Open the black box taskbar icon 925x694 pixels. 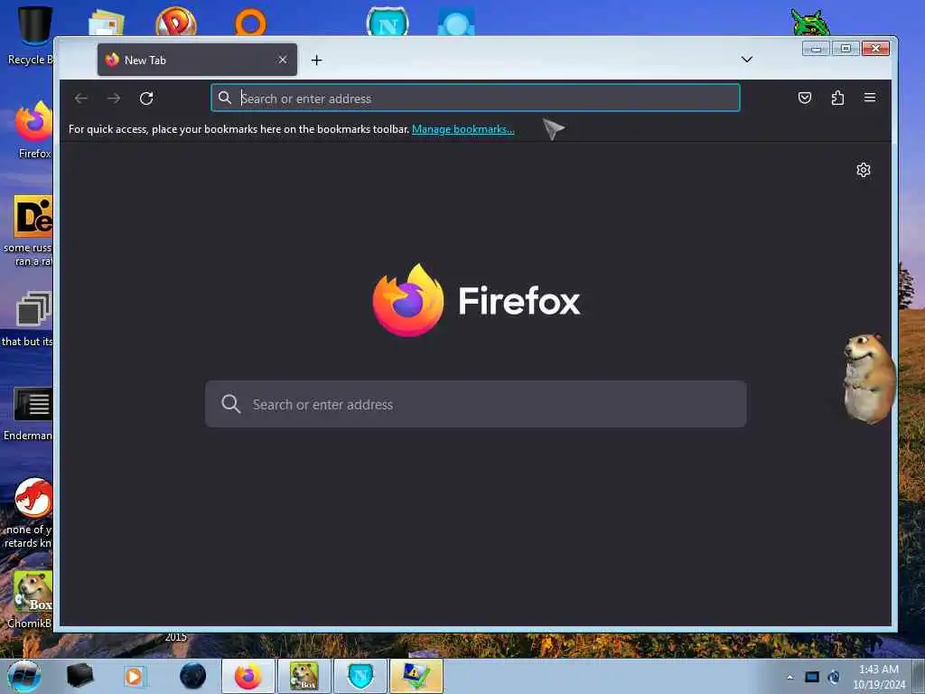[79, 676]
